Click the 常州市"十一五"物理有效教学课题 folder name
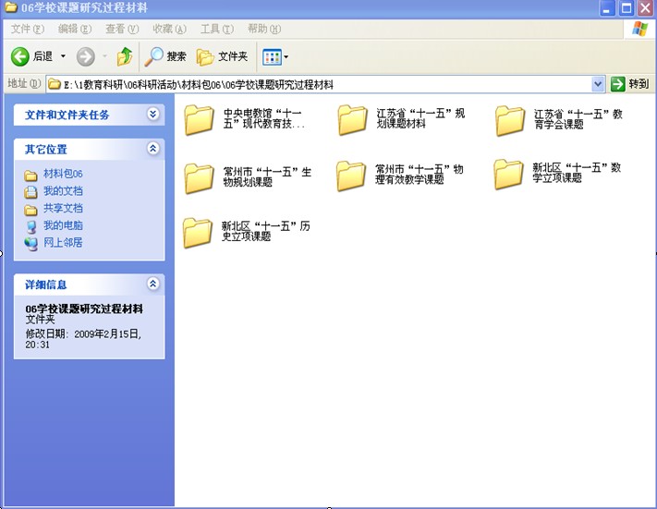 click(419, 175)
